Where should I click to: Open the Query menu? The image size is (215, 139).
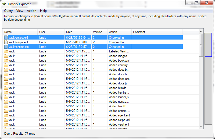[8, 11]
